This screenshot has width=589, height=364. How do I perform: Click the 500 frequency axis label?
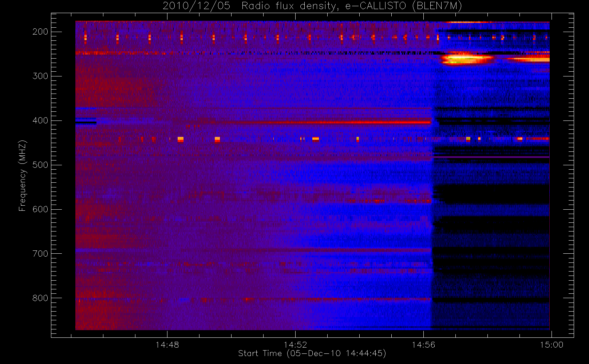coord(40,165)
